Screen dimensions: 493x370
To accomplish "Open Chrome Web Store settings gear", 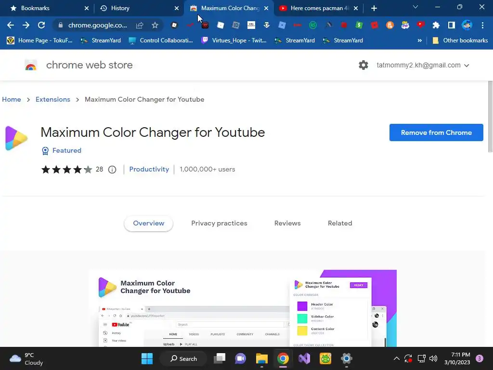I will point(363,65).
